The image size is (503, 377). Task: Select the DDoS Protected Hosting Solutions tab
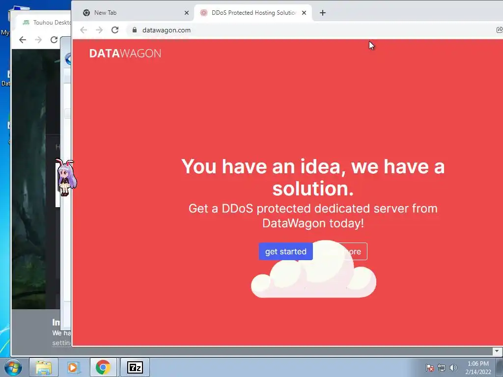[x=253, y=13]
